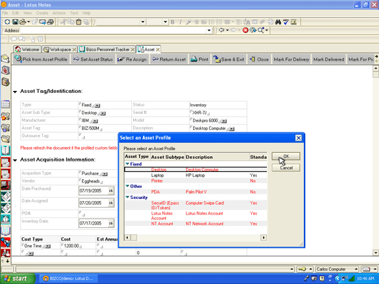The width and height of the screenshot is (379, 284).
Task: Click in the Address input field
Action: coord(113,30)
